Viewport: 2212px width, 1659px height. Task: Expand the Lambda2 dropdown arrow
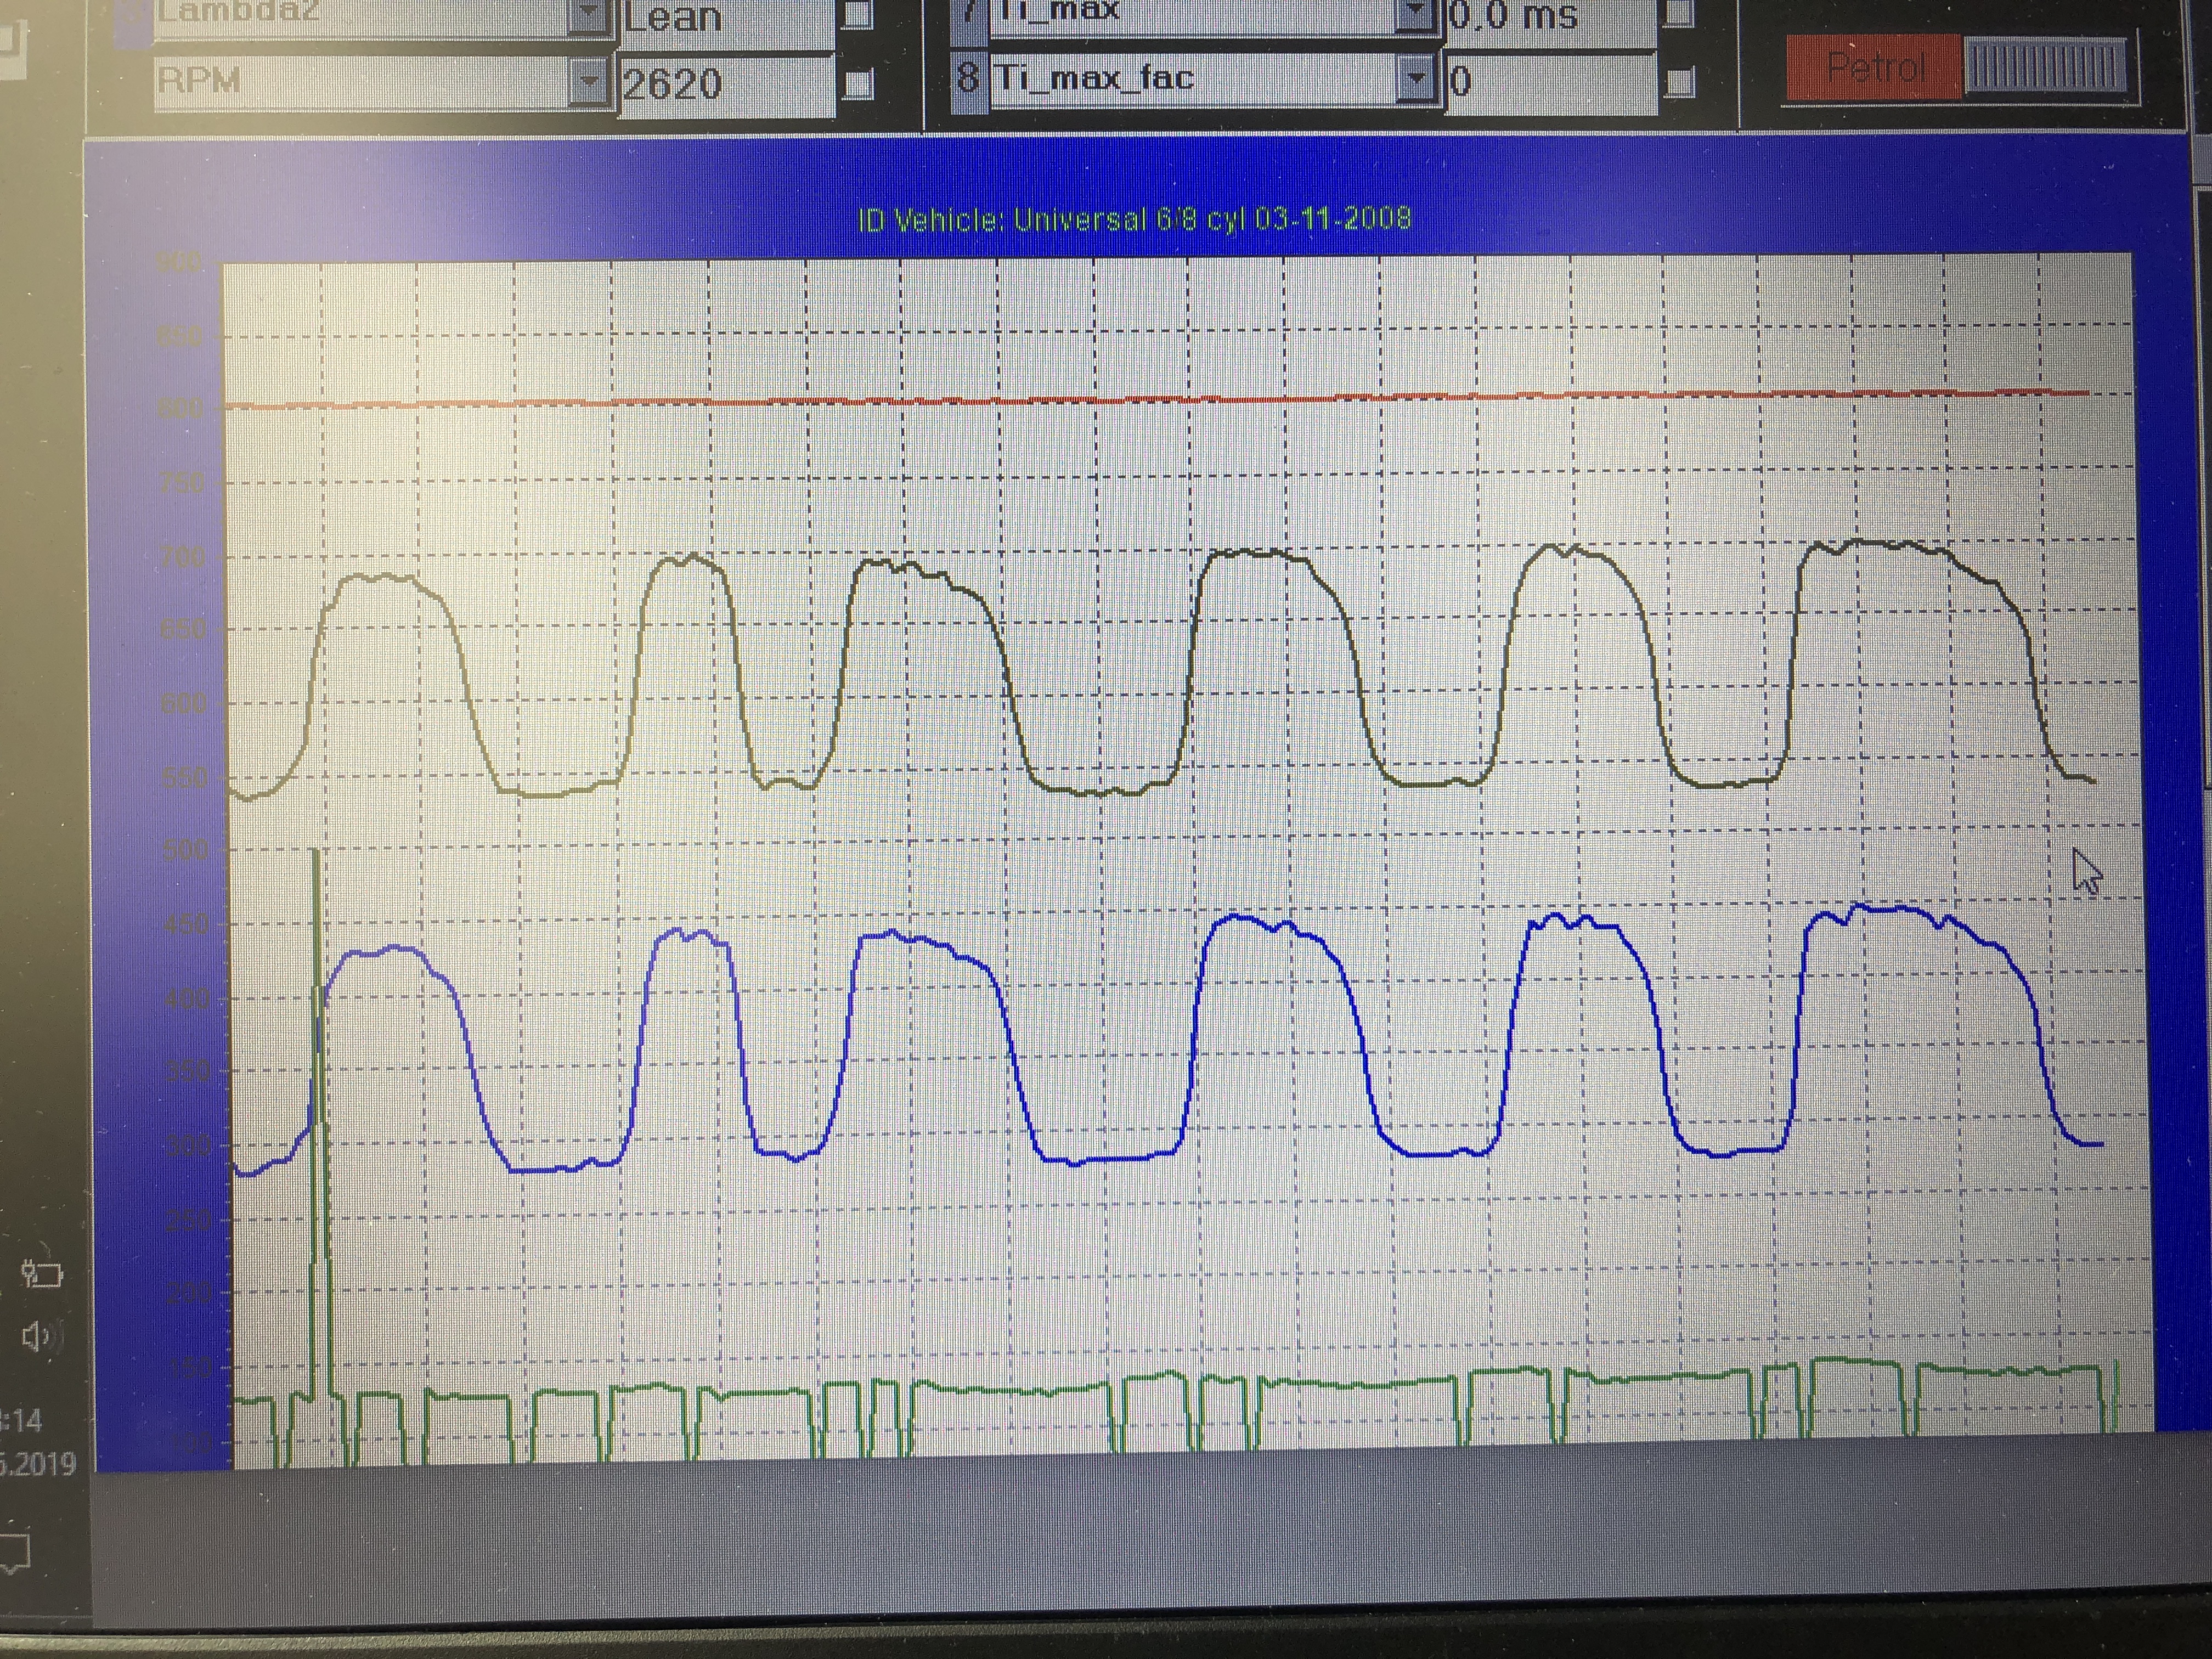pos(589,15)
